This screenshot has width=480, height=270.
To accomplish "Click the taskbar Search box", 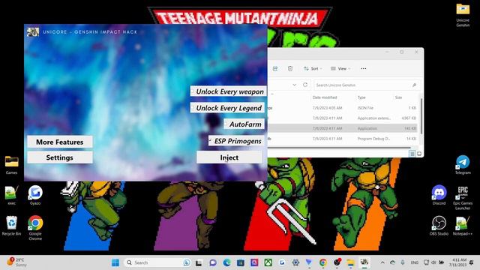I will [157, 262].
